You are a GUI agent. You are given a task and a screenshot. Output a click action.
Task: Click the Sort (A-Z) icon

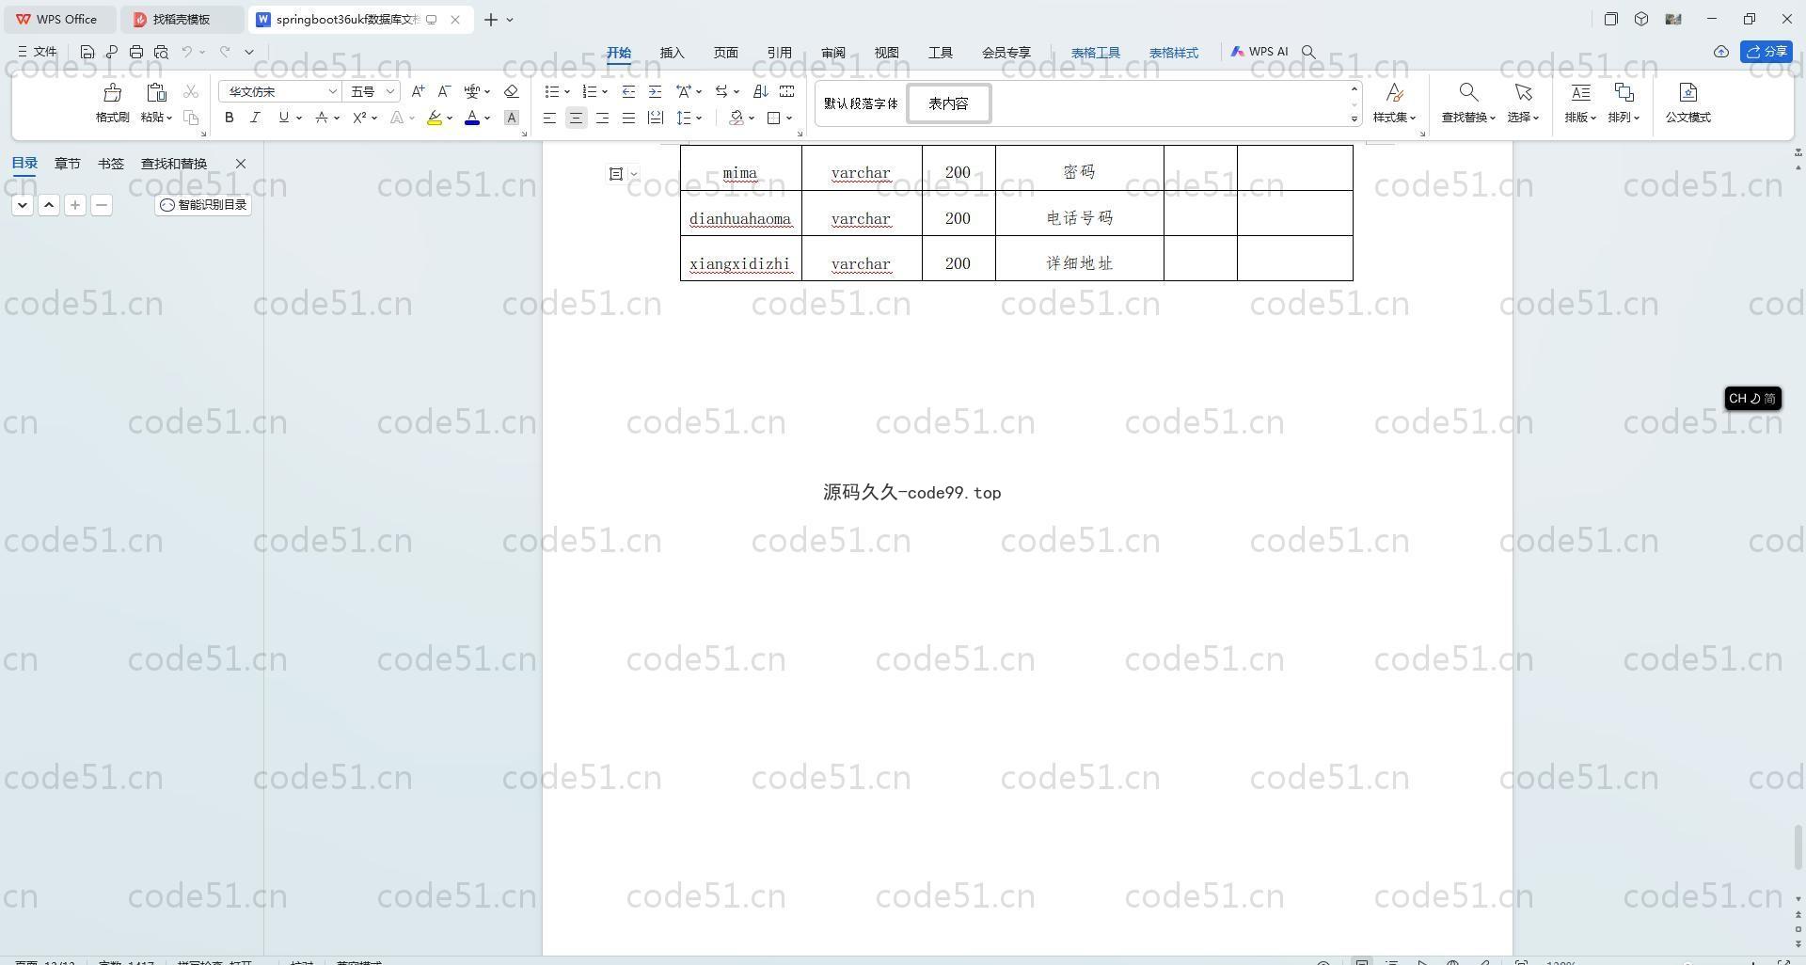tap(761, 91)
